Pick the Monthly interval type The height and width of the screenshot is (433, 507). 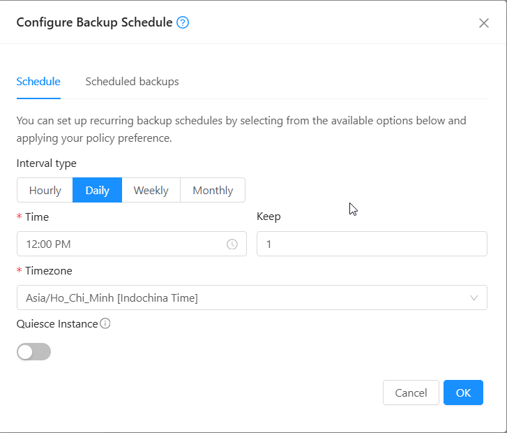tap(212, 190)
